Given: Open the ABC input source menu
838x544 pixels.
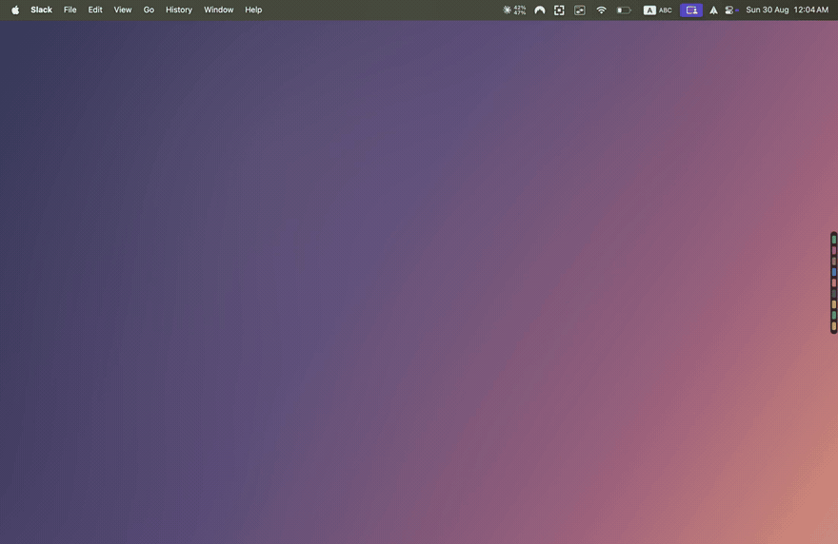Looking at the screenshot, I should point(657,10).
